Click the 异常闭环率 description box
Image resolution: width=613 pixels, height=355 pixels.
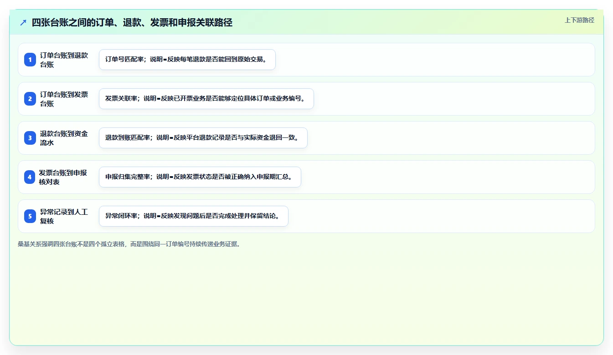pos(194,216)
